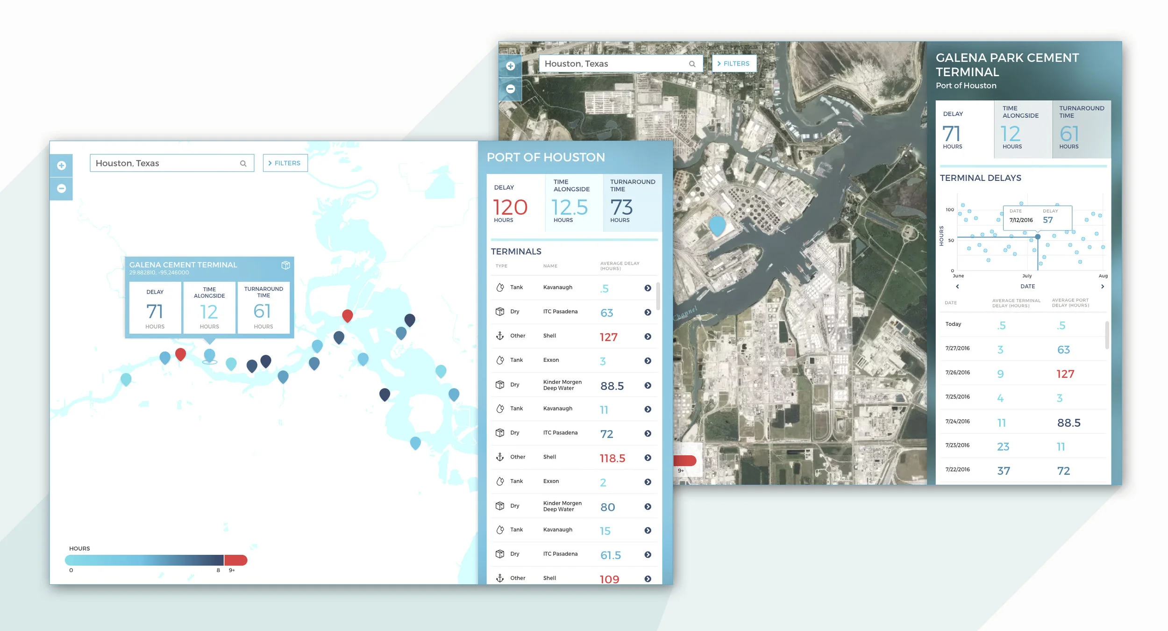
Task: Open details arrow for ITC Pasadena 61.5 row
Action: click(648, 555)
